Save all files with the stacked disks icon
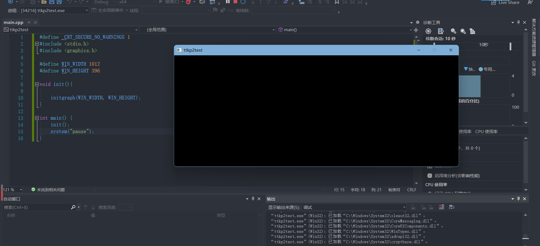 pos(59,2)
